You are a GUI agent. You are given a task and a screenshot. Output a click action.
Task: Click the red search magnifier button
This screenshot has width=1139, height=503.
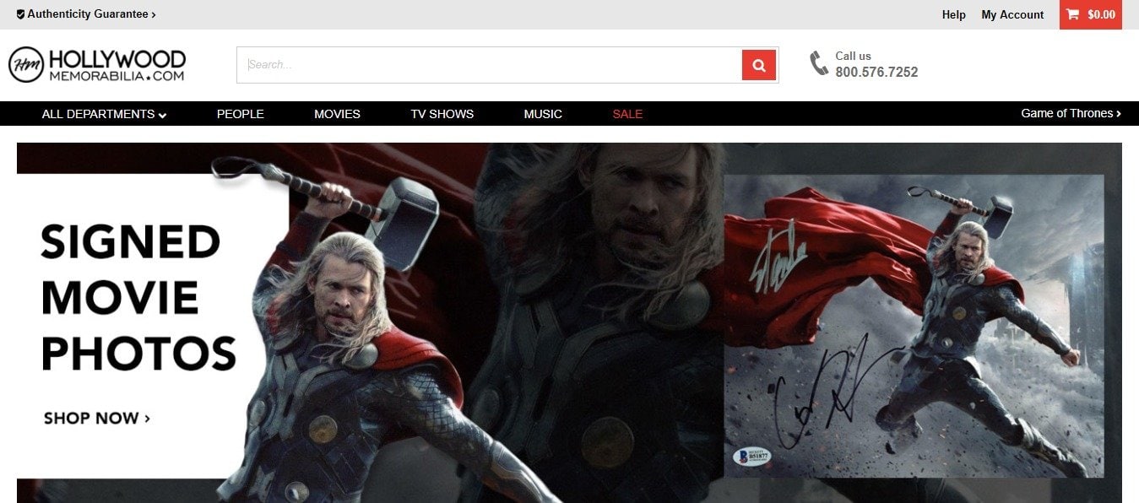[x=758, y=65]
